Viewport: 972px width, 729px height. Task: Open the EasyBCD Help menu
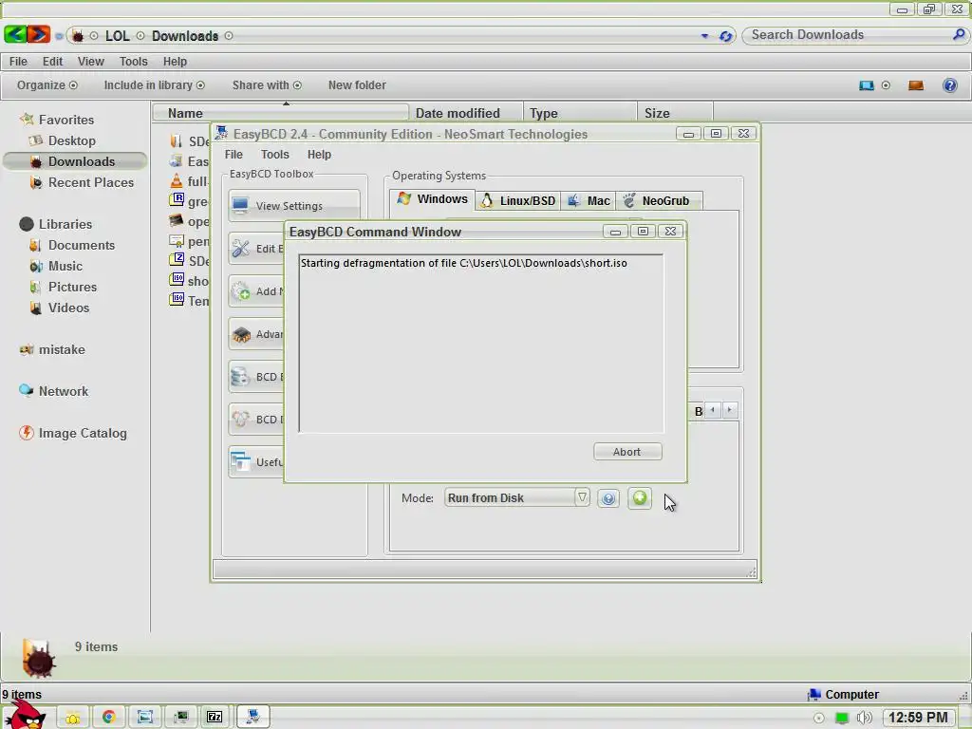coord(319,155)
